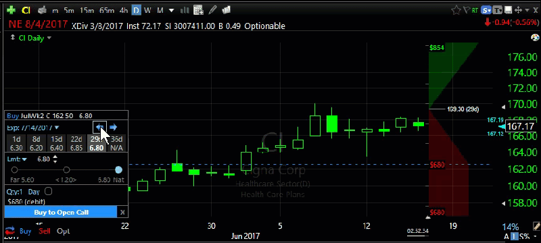Click the 167.17 current price label
The width and height of the screenshot is (541, 243).
(x=521, y=126)
